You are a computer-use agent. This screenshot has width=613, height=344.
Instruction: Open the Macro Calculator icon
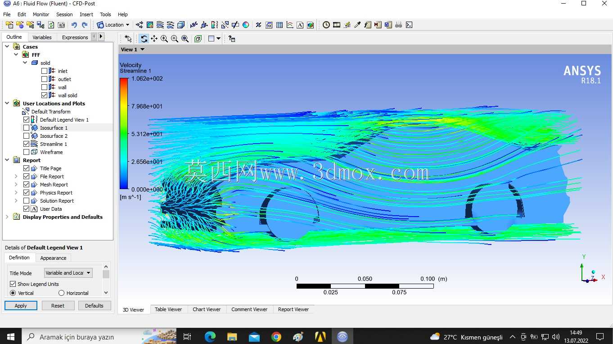click(x=378, y=25)
